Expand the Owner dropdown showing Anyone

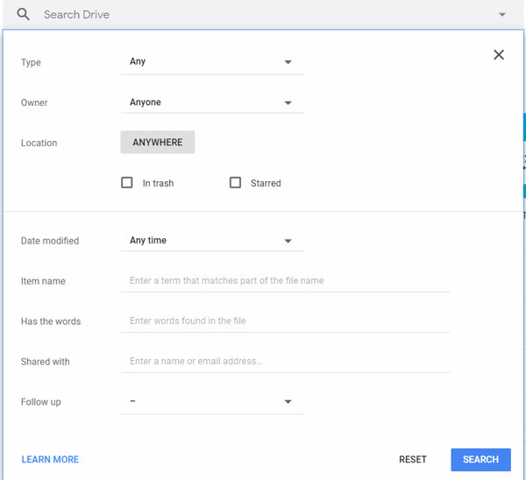click(213, 102)
